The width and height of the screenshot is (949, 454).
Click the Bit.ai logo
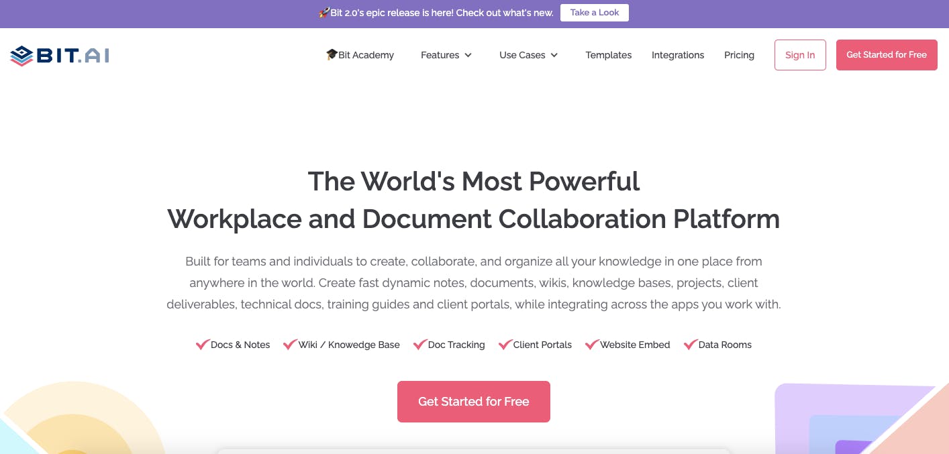(60, 56)
